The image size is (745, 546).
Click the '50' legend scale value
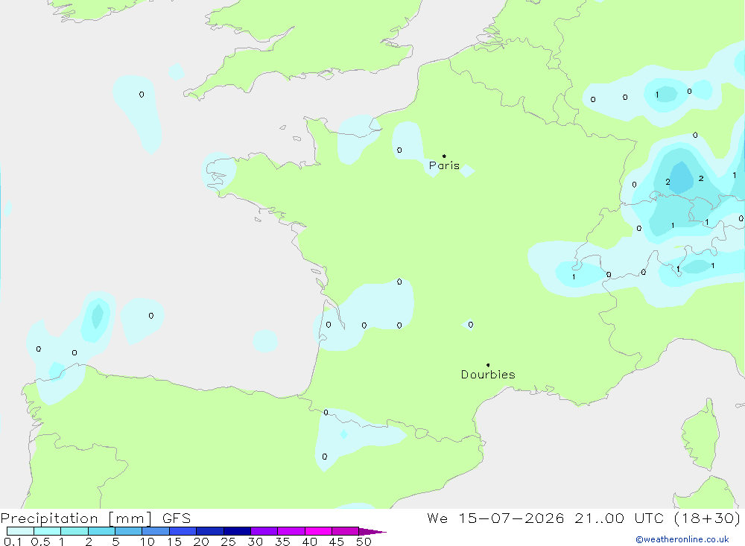[364, 542]
